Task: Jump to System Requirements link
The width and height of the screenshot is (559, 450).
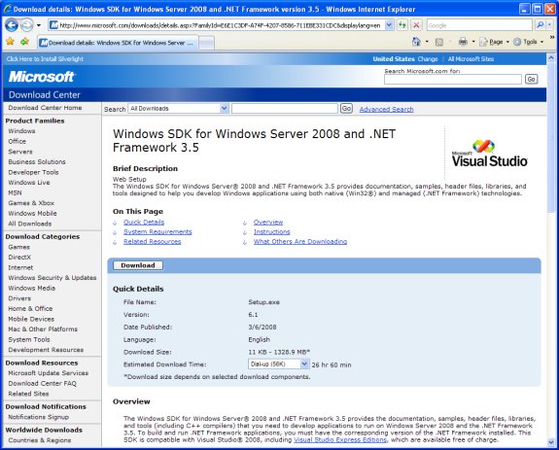Action: 157,232
